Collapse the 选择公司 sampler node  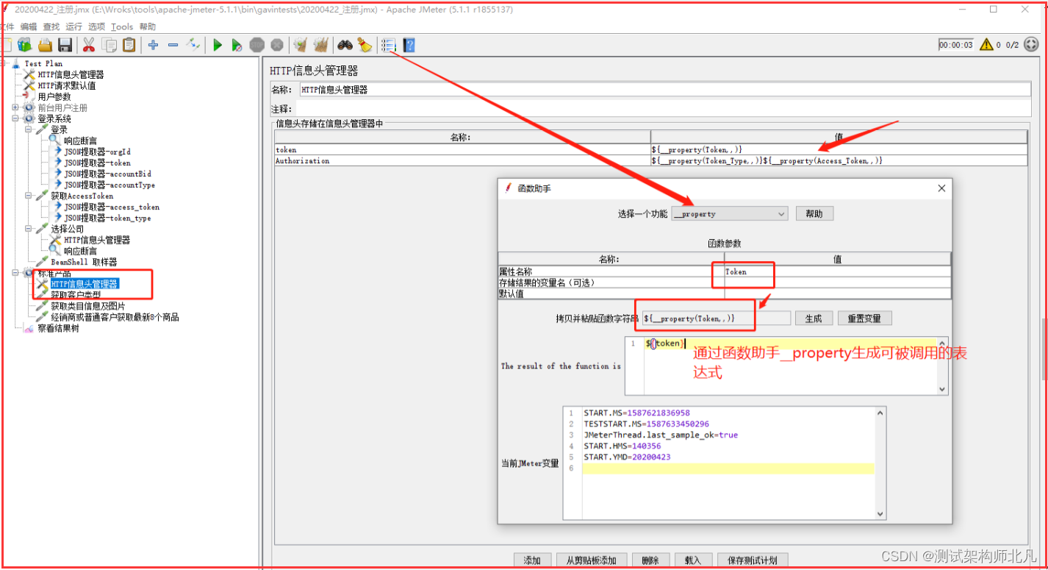click(29, 229)
